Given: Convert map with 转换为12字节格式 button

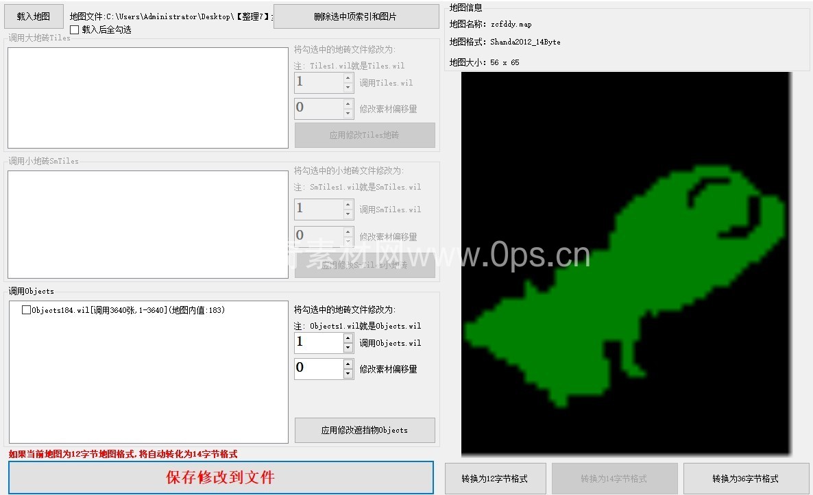Looking at the screenshot, I should [x=495, y=479].
